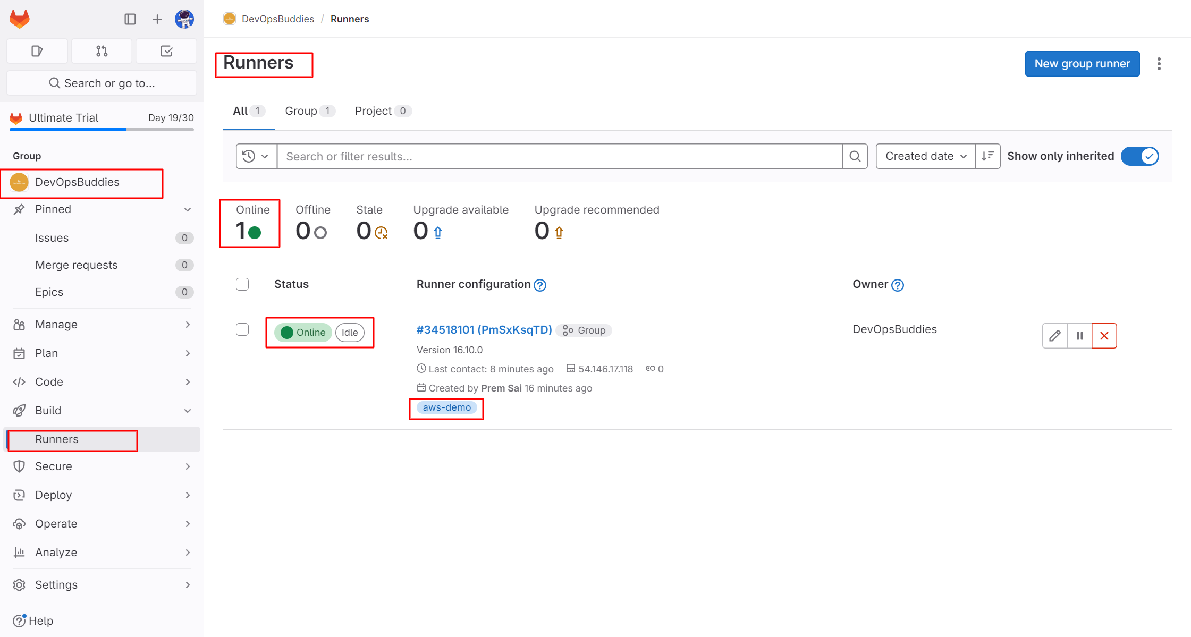
Task: Open the runner link #34518101 (PmSxKsqTD)
Action: [484, 330]
